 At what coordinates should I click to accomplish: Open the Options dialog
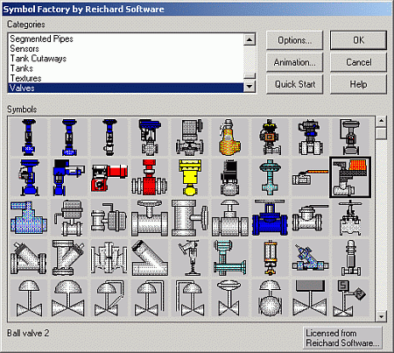coord(294,40)
